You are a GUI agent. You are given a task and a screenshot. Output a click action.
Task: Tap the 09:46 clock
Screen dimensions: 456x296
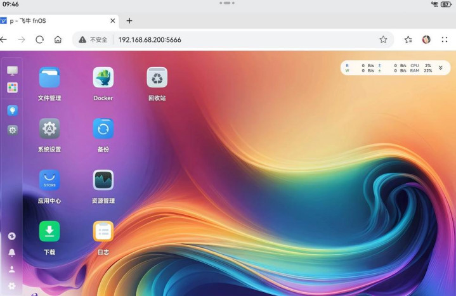[x=11, y=4]
